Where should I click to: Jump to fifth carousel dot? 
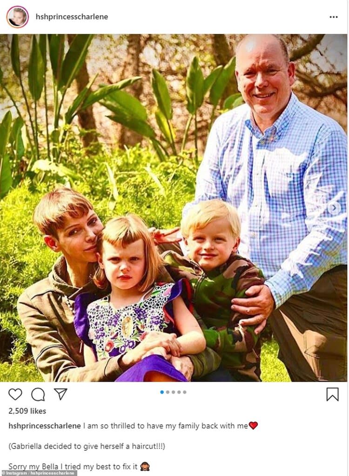pyautogui.click(x=185, y=392)
